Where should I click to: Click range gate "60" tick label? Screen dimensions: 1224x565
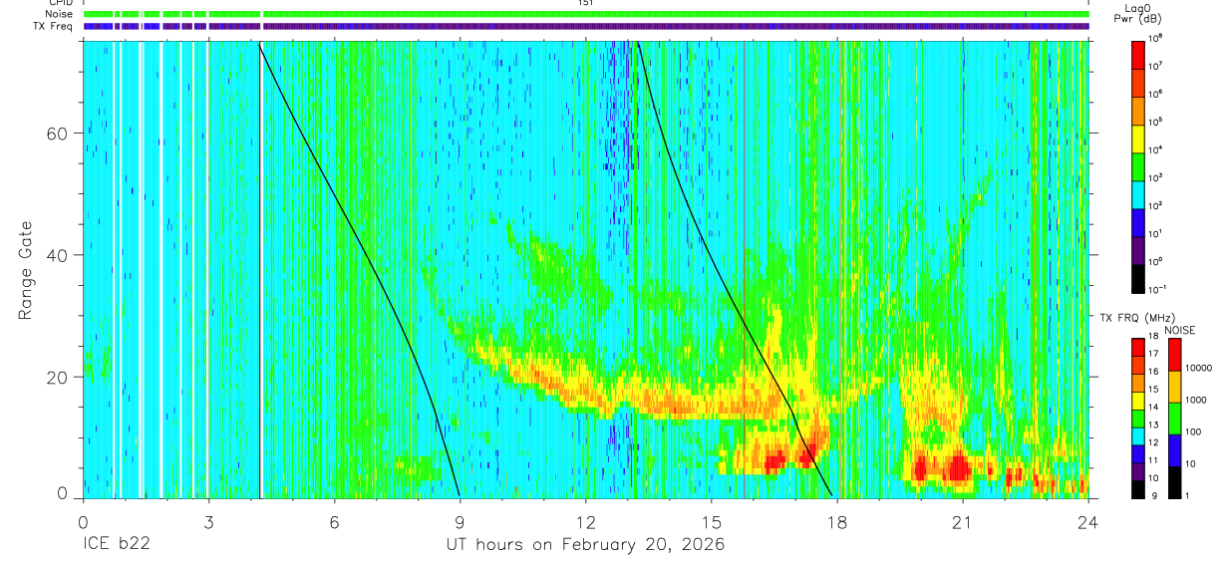58,134
